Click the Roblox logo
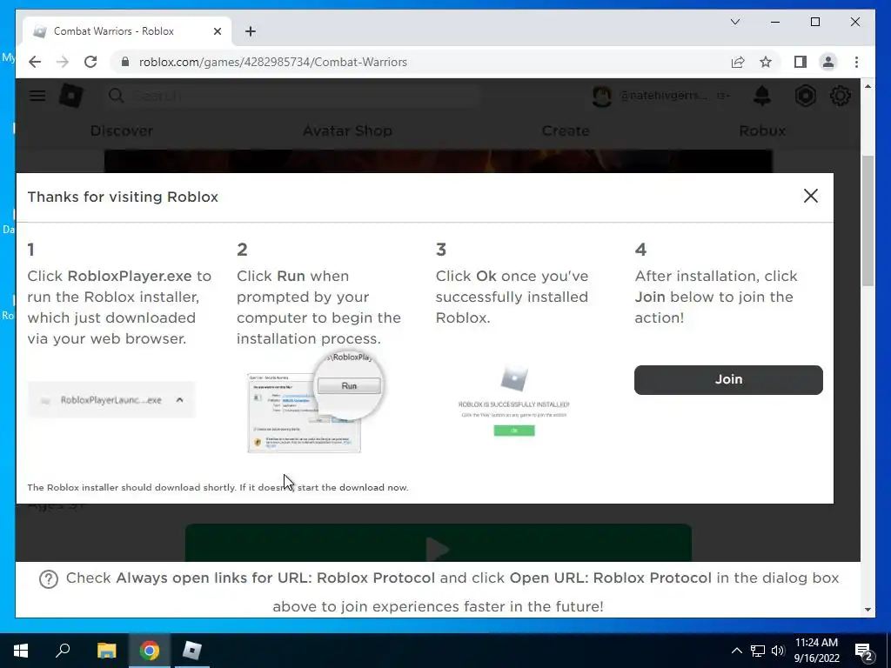Viewport: 891px width, 668px height. 71,96
